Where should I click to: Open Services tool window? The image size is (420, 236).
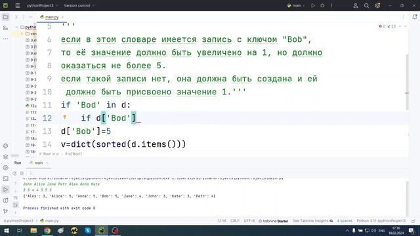tap(5, 168)
